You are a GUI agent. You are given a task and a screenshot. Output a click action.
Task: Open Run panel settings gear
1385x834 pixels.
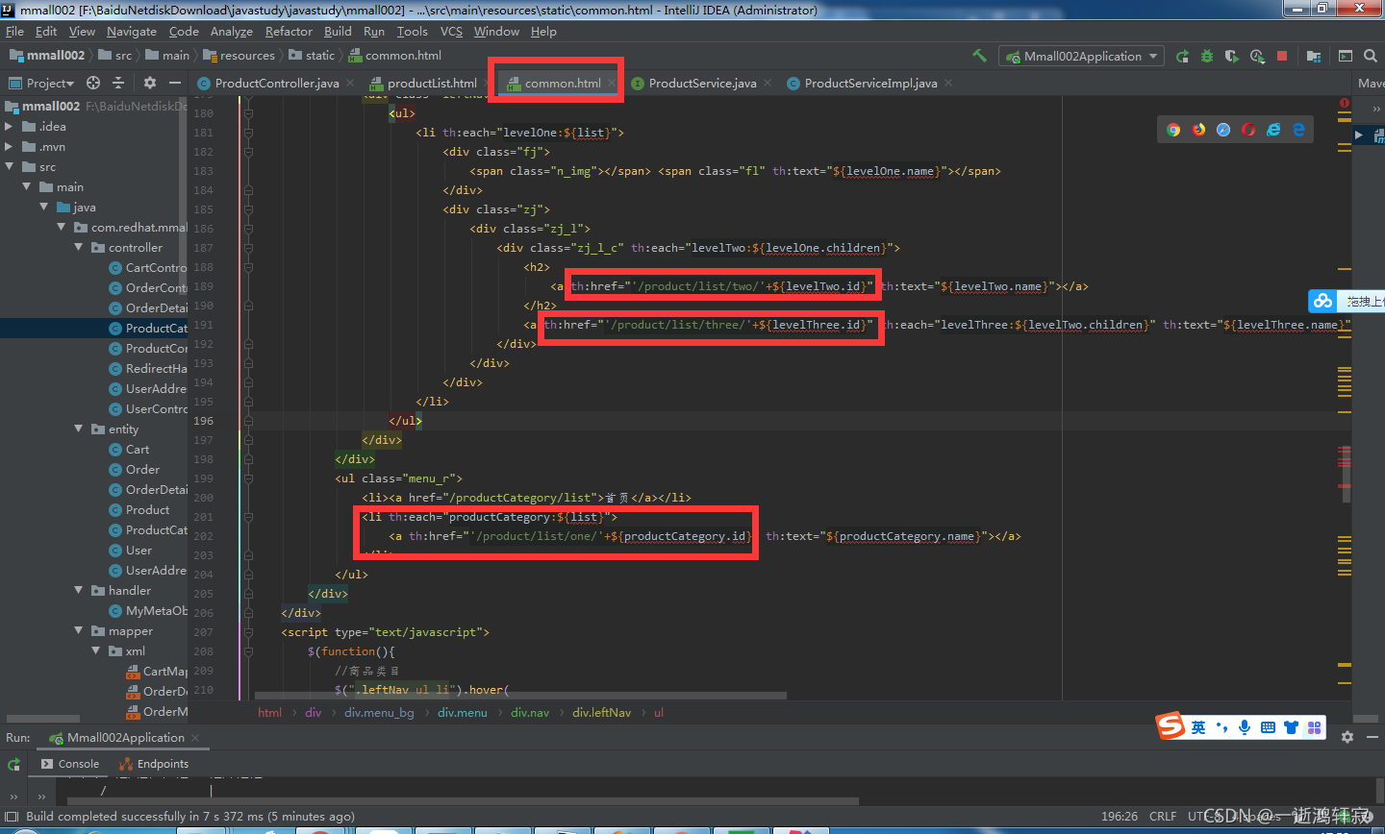coord(1347,737)
